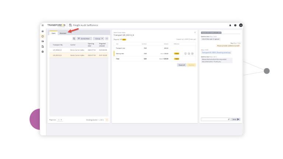This screenshot has height=159, width=283.
Task: Click the Send message button
Action: point(236,119)
